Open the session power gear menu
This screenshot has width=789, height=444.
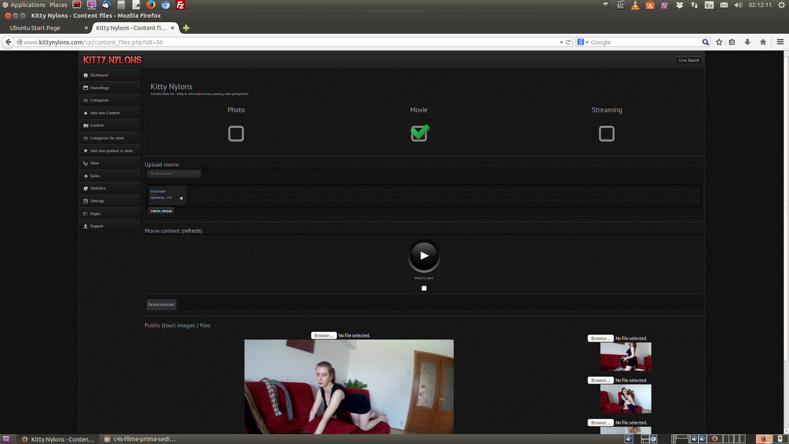781,5
